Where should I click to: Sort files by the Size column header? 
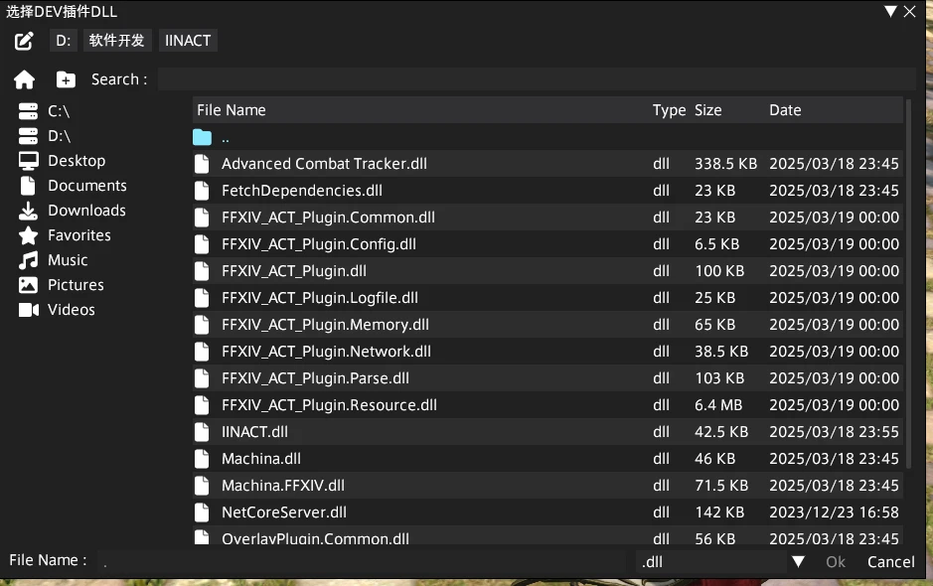[708, 110]
